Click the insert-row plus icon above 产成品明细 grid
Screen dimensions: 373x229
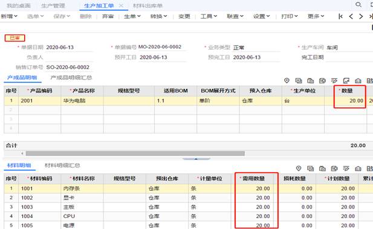(x=299, y=81)
